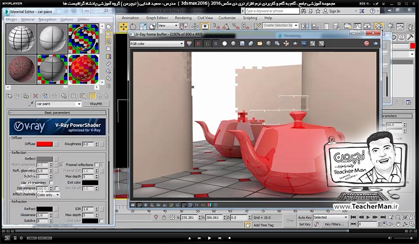Screen dimensions: 419x244
Task: Select the red checker sample sphere
Action: click(x=83, y=69)
